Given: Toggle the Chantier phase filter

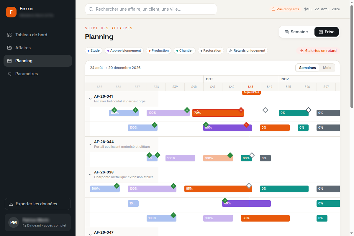Looking at the screenshot, I should point(184,51).
